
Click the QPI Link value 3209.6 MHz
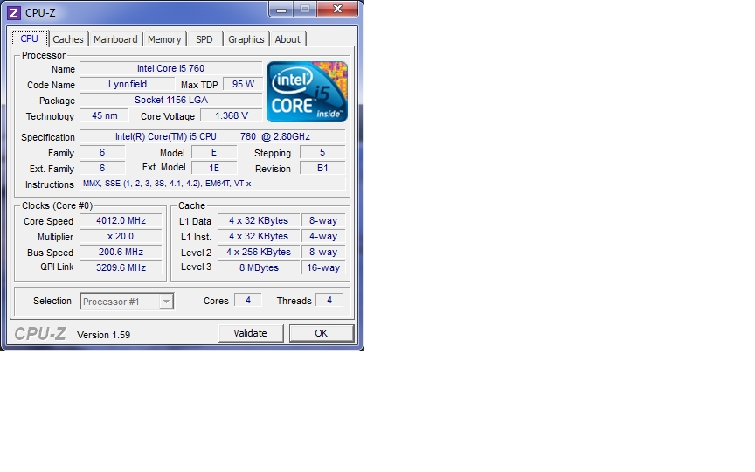[121, 267]
